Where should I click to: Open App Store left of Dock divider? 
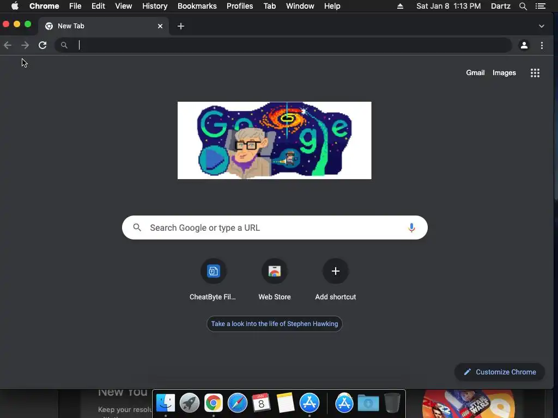click(x=310, y=403)
